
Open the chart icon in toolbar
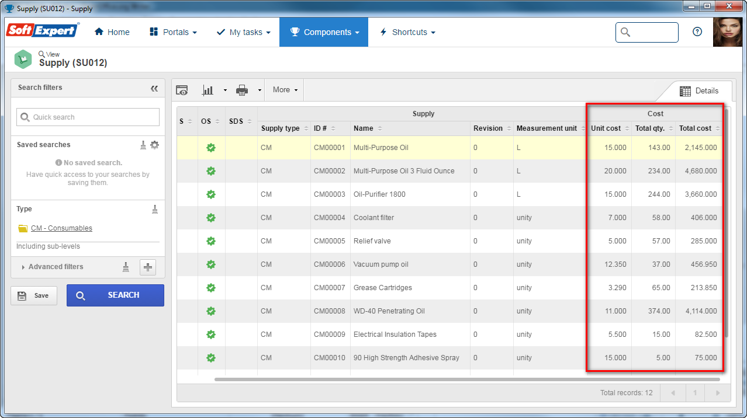click(x=207, y=90)
